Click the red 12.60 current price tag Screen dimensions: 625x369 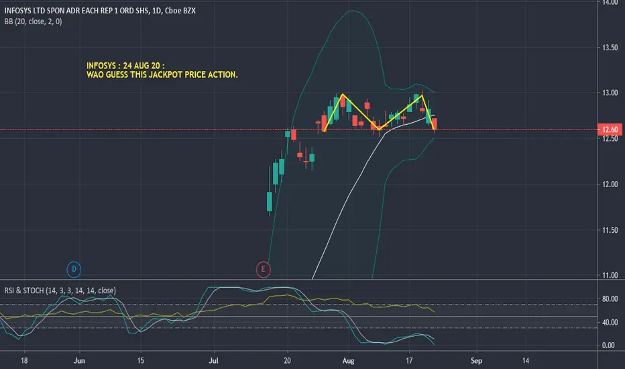pos(610,129)
